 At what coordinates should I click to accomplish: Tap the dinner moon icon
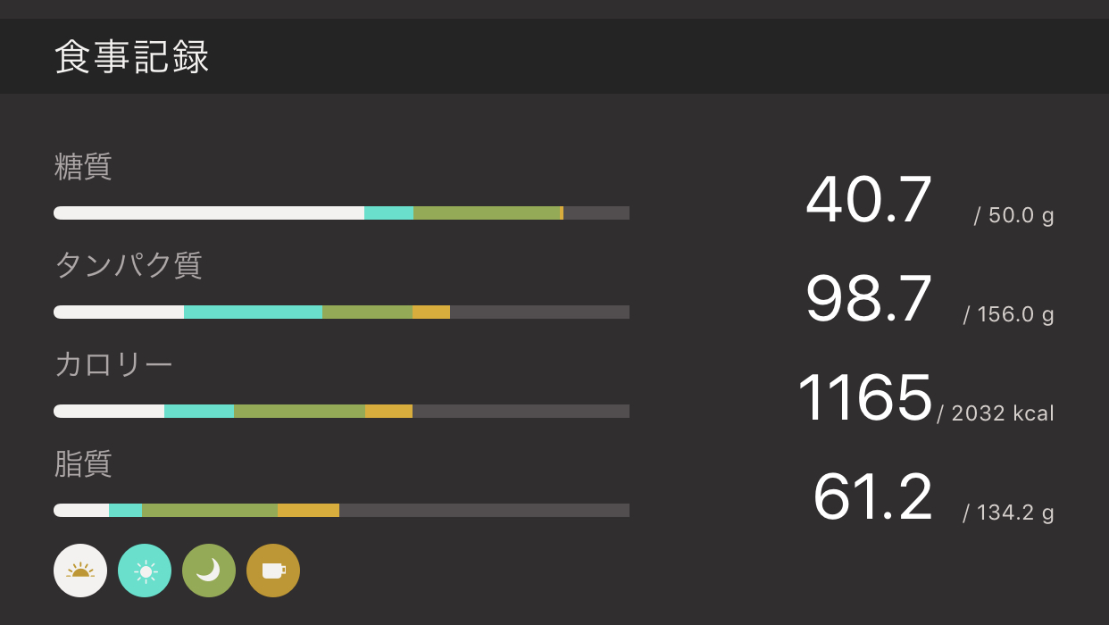209,571
